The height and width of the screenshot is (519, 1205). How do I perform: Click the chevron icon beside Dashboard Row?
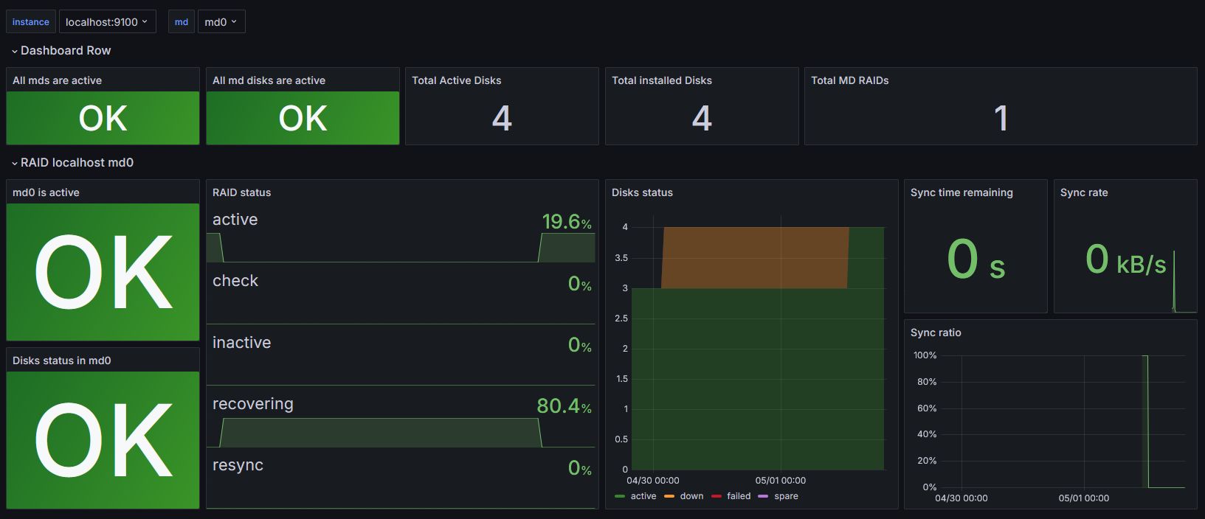(x=14, y=51)
